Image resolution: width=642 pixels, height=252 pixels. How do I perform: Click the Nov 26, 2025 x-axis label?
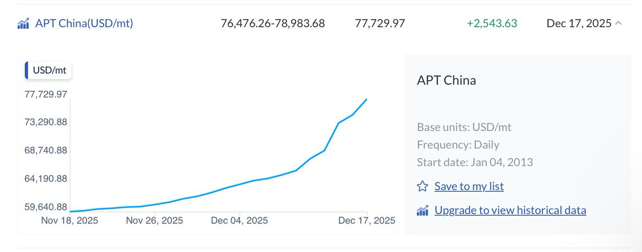click(x=154, y=220)
